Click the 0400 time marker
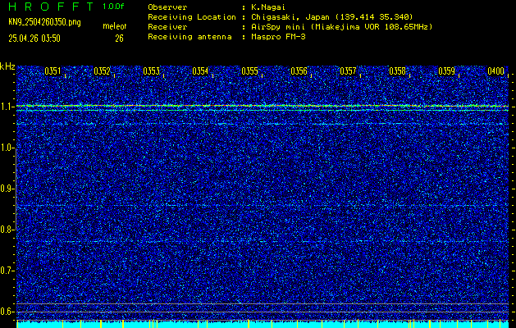 coord(496,71)
